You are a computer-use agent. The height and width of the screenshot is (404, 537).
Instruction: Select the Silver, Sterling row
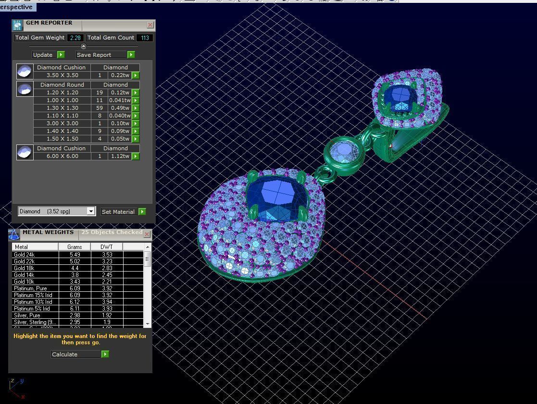[78, 322]
